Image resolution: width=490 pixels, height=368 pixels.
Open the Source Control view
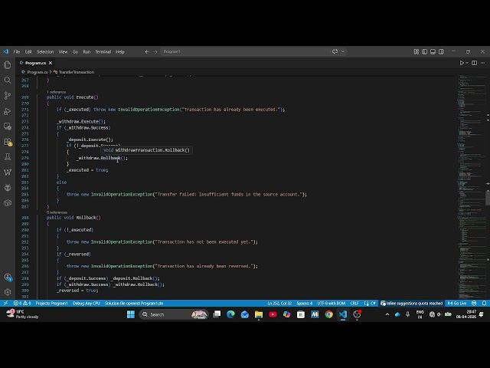[8, 95]
